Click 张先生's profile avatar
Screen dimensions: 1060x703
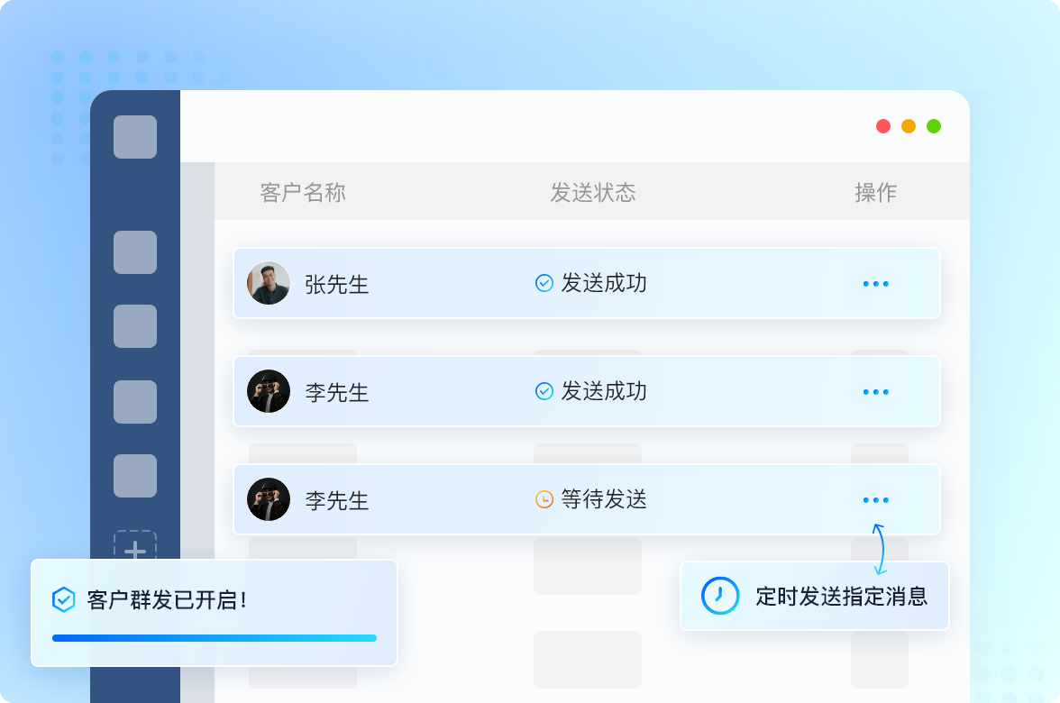[269, 283]
